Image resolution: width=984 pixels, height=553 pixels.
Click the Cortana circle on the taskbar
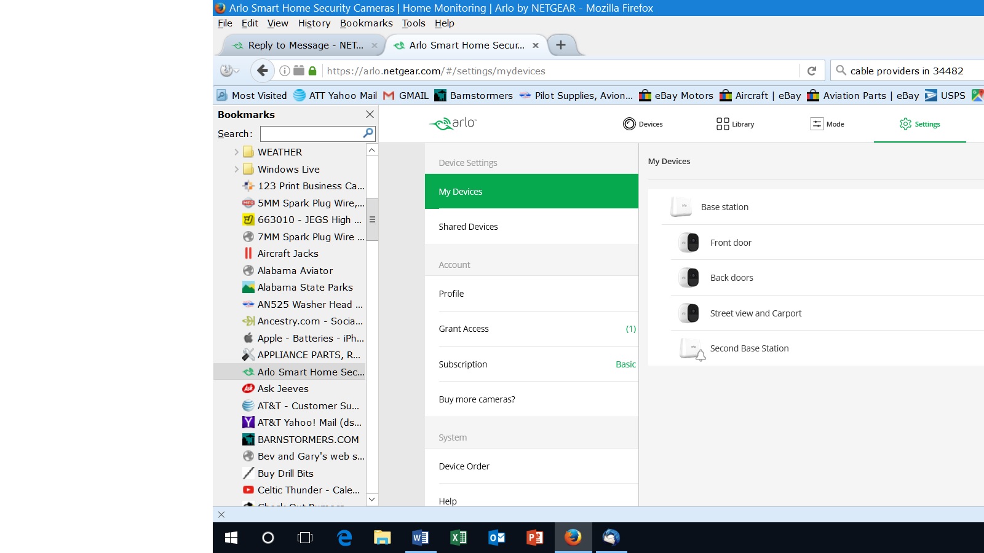(x=268, y=538)
